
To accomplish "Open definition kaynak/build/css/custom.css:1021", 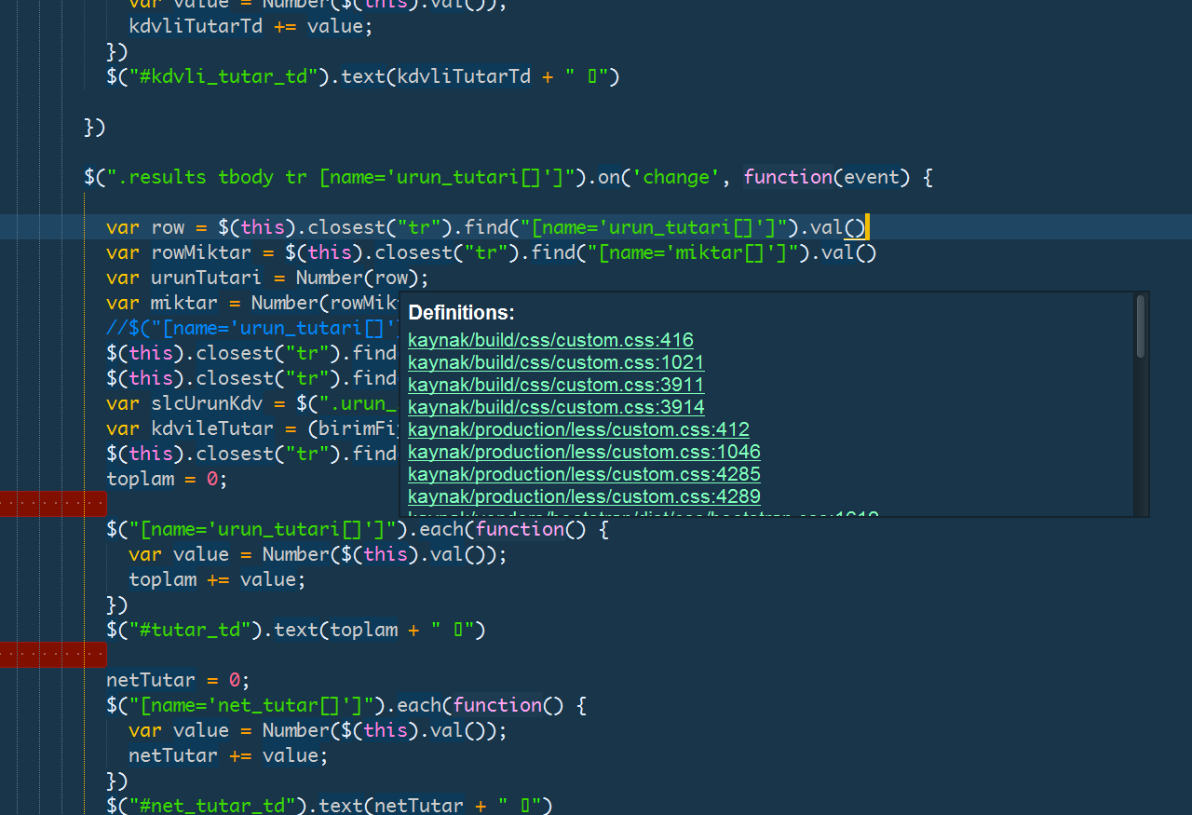I will pos(556,362).
